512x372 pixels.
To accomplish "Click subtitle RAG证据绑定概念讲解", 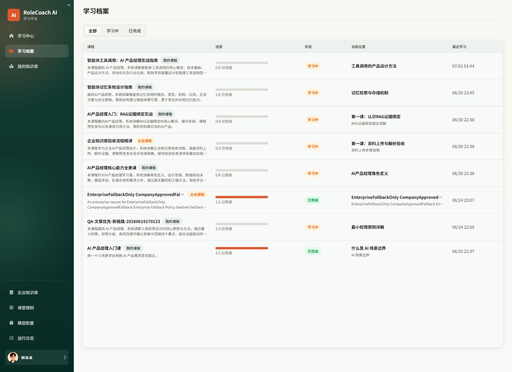I will click(x=369, y=123).
